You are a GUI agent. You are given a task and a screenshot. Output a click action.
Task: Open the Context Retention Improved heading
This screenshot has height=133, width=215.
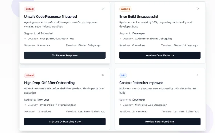pyautogui.click(x=141, y=83)
